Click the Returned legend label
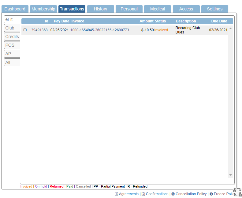The height and width of the screenshot is (198, 242). (57, 186)
